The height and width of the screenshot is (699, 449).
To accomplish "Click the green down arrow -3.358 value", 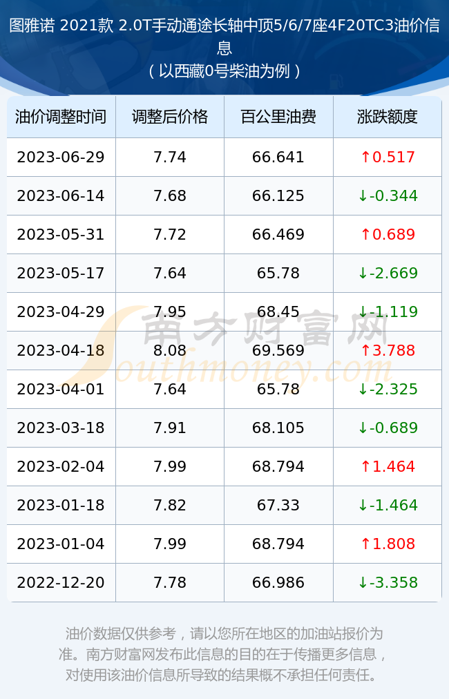I will [x=388, y=582].
